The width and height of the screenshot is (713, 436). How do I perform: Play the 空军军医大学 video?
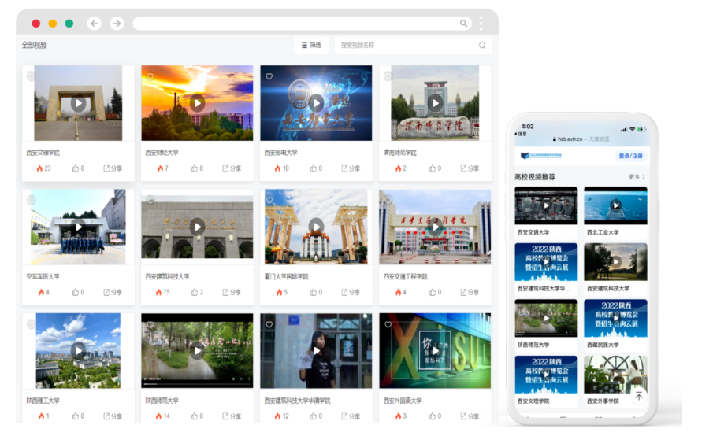pyautogui.click(x=79, y=227)
